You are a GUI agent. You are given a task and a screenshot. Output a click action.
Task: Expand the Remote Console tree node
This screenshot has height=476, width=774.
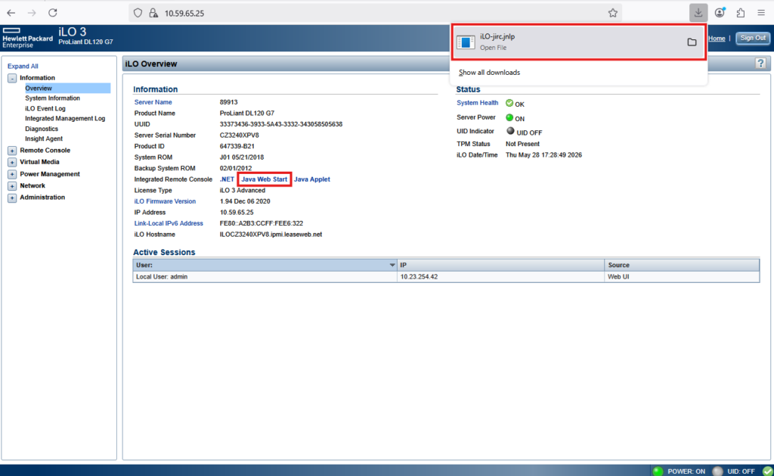(12, 151)
